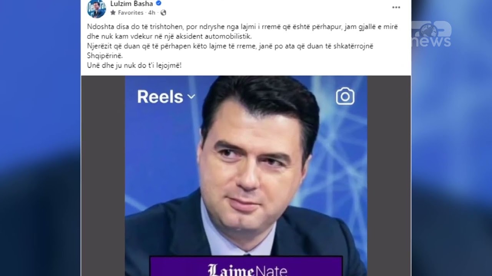Click the dark gray bar left of the photo
Screen dimensions: 492x276
click(x=103, y=176)
